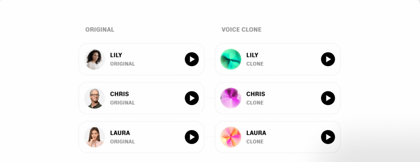Click CLONE label under Laura
Image resolution: width=420 pixels, height=162 pixels.
tap(255, 142)
